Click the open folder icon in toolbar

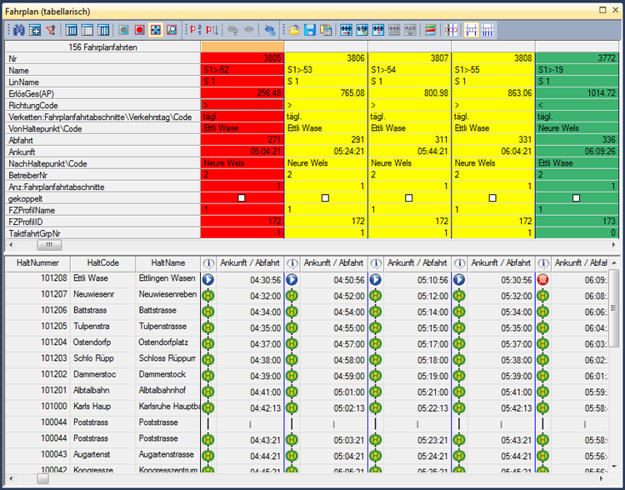[x=293, y=30]
